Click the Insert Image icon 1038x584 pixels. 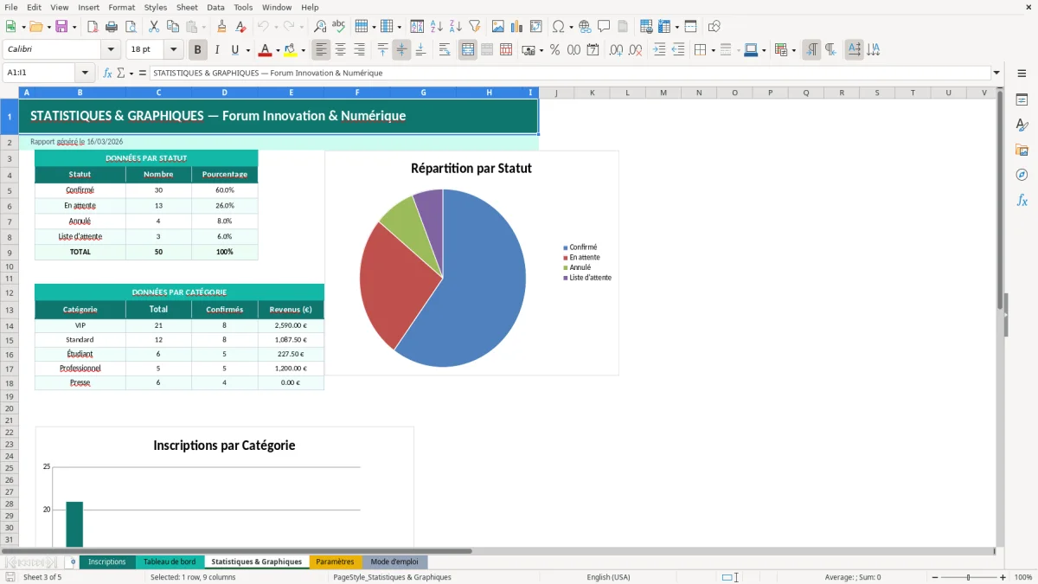(x=498, y=27)
